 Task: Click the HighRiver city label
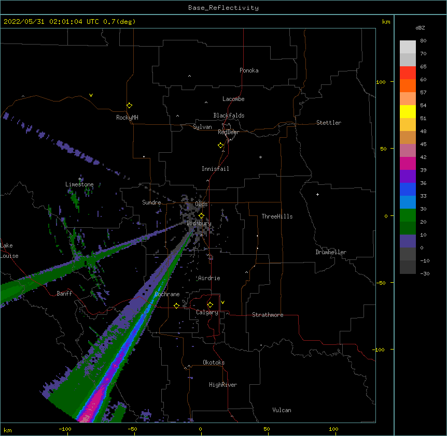[x=223, y=385]
